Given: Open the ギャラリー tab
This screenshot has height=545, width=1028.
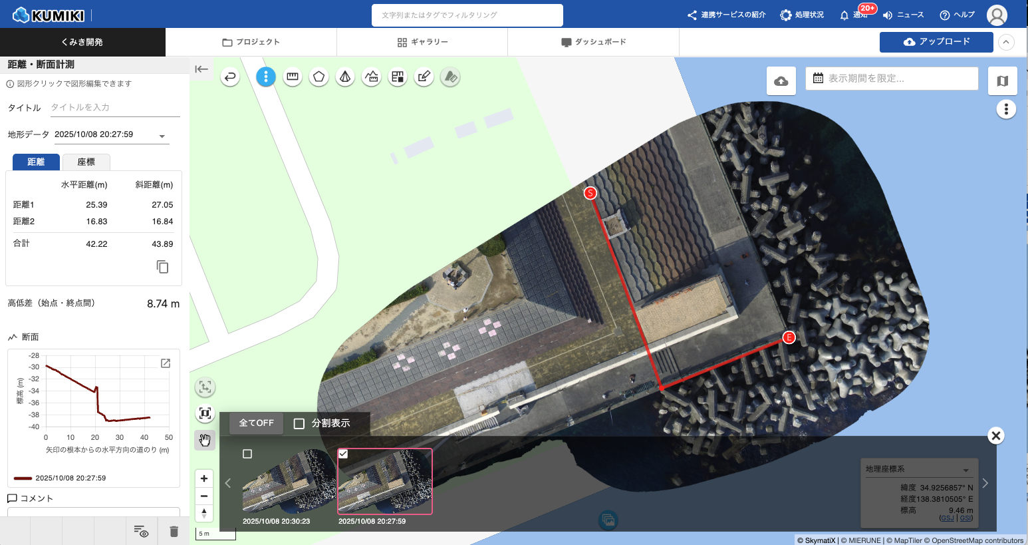Looking at the screenshot, I should [x=422, y=42].
